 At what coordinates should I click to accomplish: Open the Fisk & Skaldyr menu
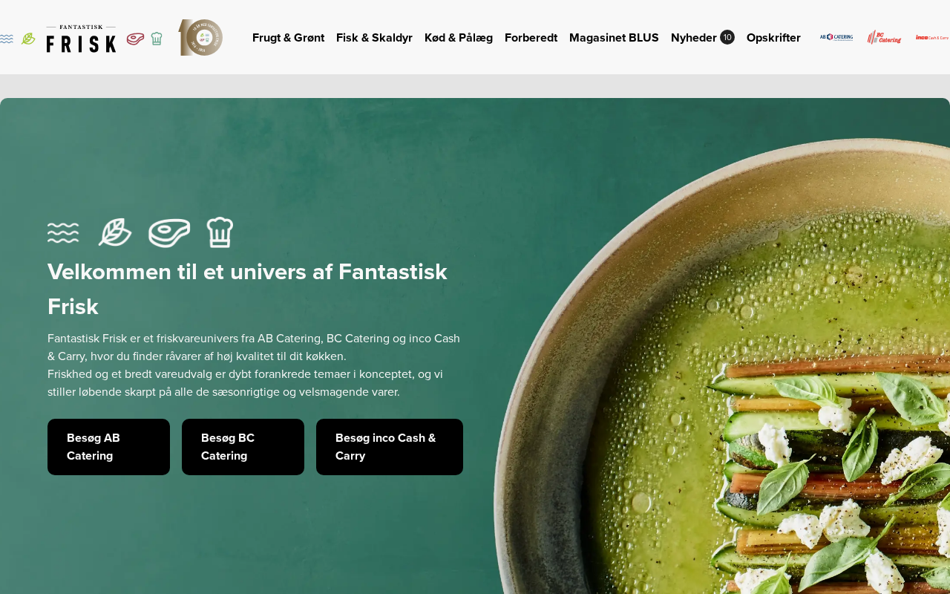374,38
